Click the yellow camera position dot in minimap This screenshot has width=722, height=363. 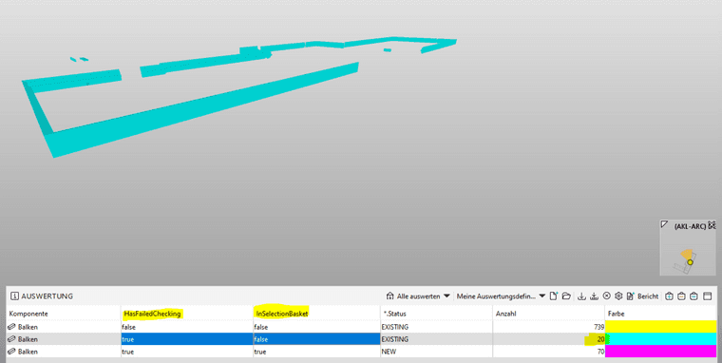690,262
